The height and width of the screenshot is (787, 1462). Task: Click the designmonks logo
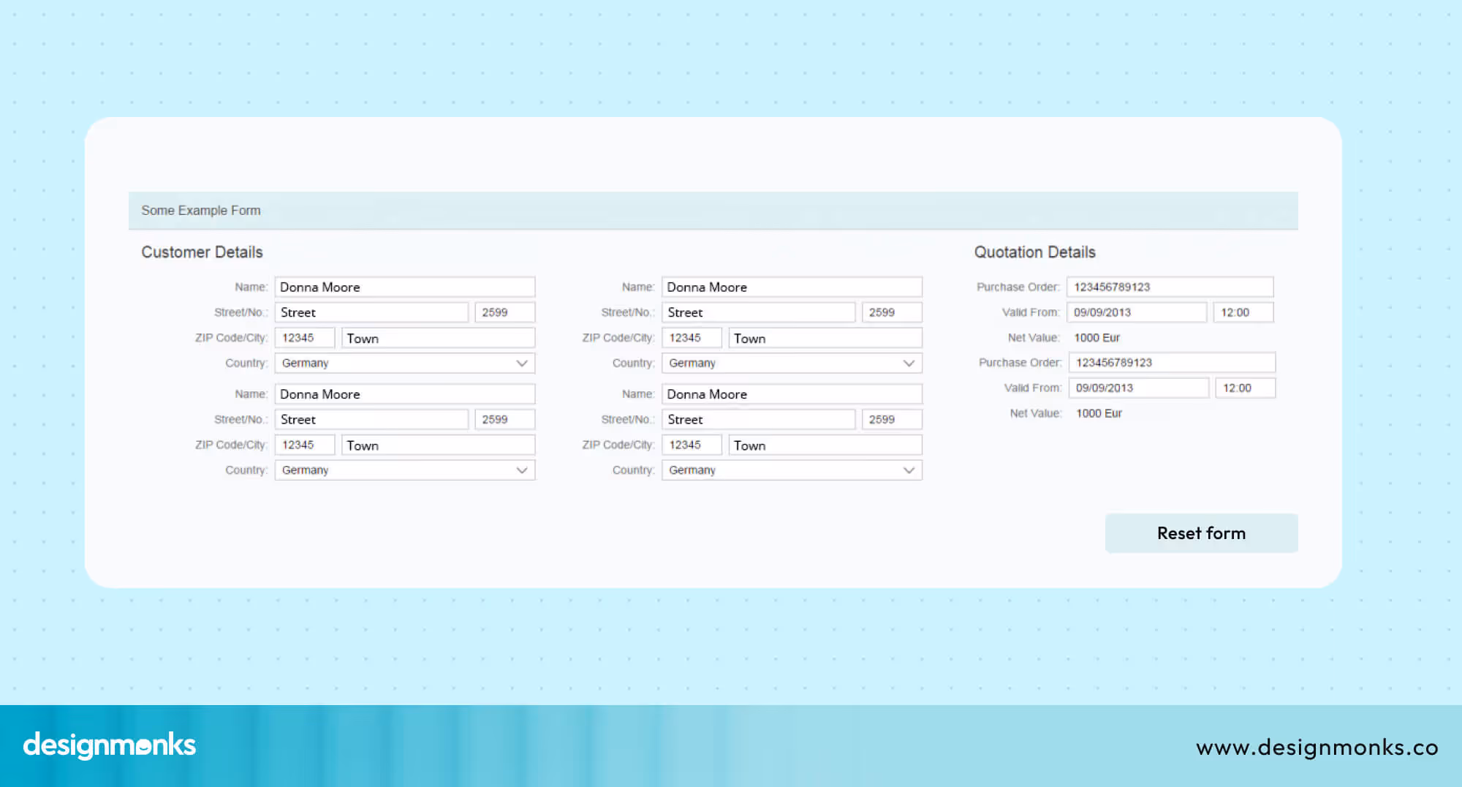point(110,745)
